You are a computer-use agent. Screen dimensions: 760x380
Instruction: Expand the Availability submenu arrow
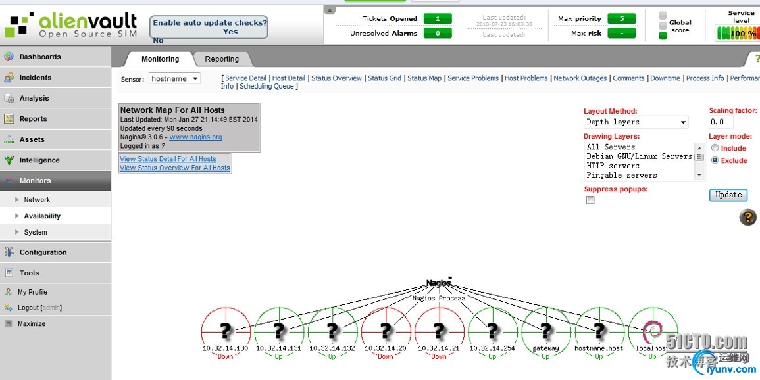[x=18, y=216]
